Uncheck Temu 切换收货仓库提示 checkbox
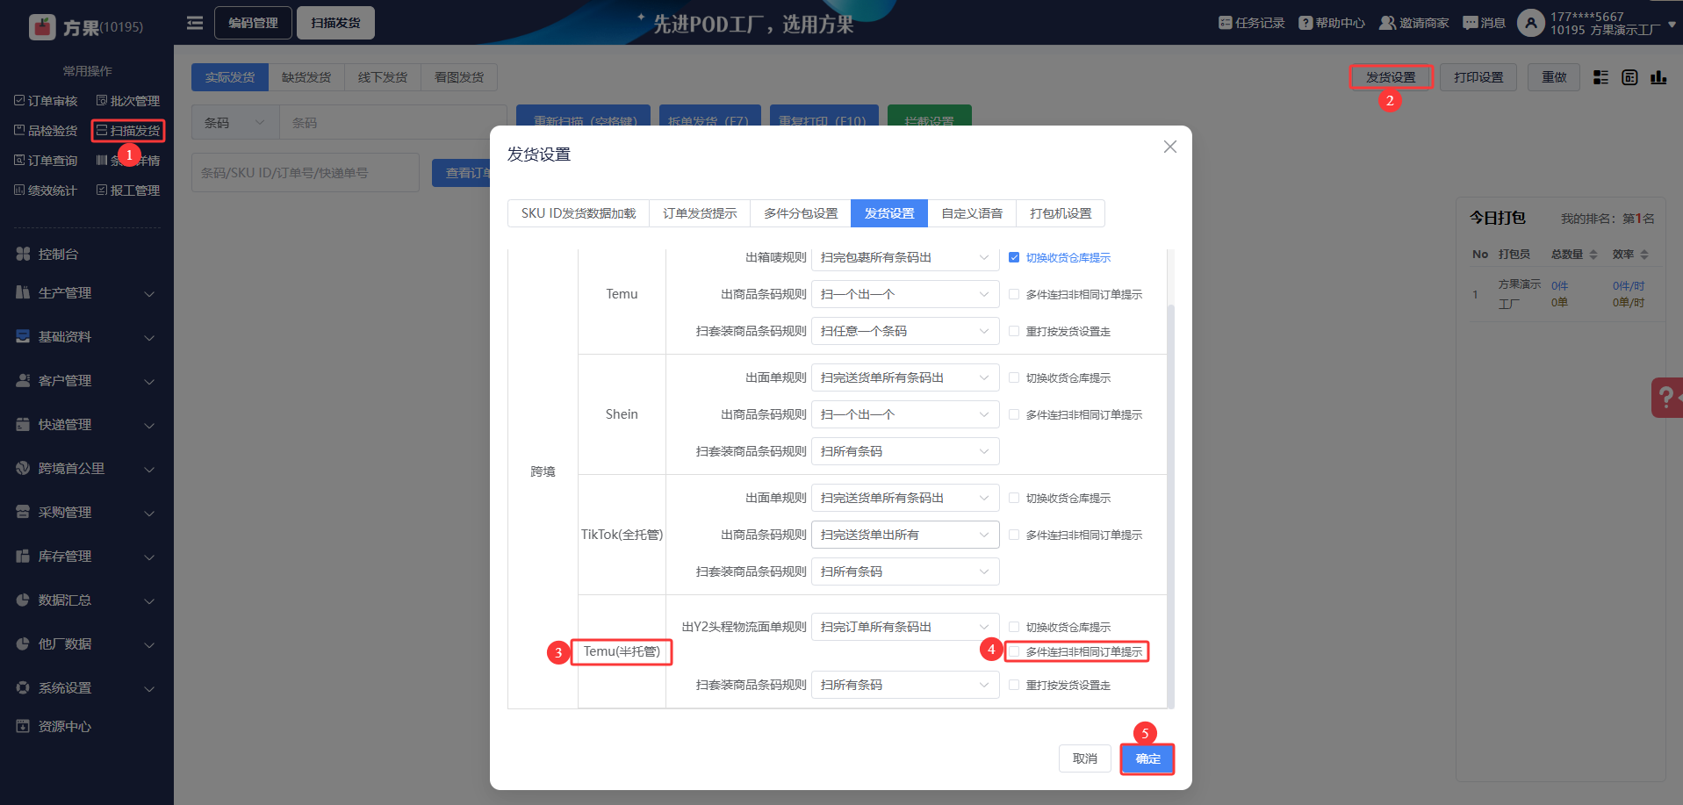1683x805 pixels. tap(1014, 257)
